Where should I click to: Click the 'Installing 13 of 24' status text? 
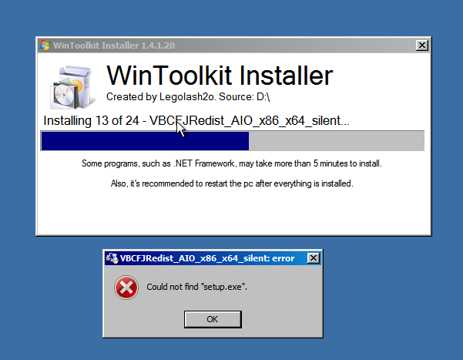tap(196, 120)
